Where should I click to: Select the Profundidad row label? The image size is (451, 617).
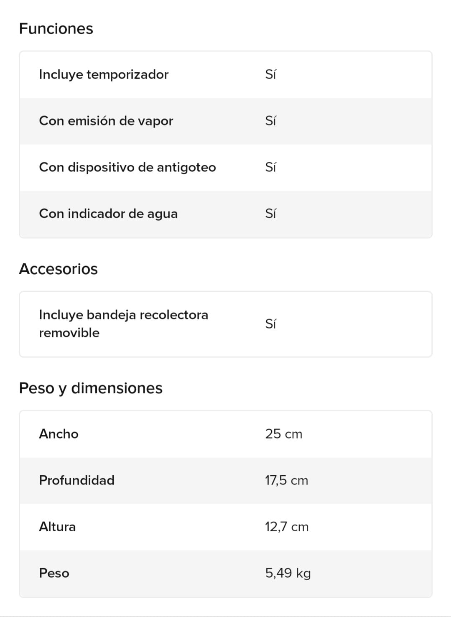[76, 480]
